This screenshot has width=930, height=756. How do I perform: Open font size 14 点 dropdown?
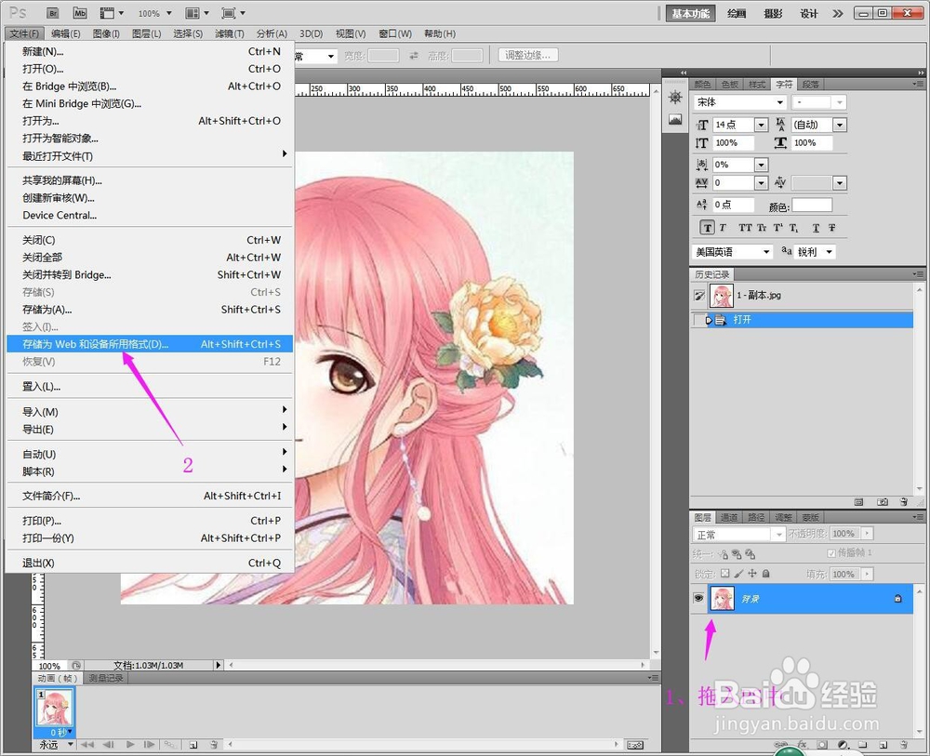click(762, 125)
